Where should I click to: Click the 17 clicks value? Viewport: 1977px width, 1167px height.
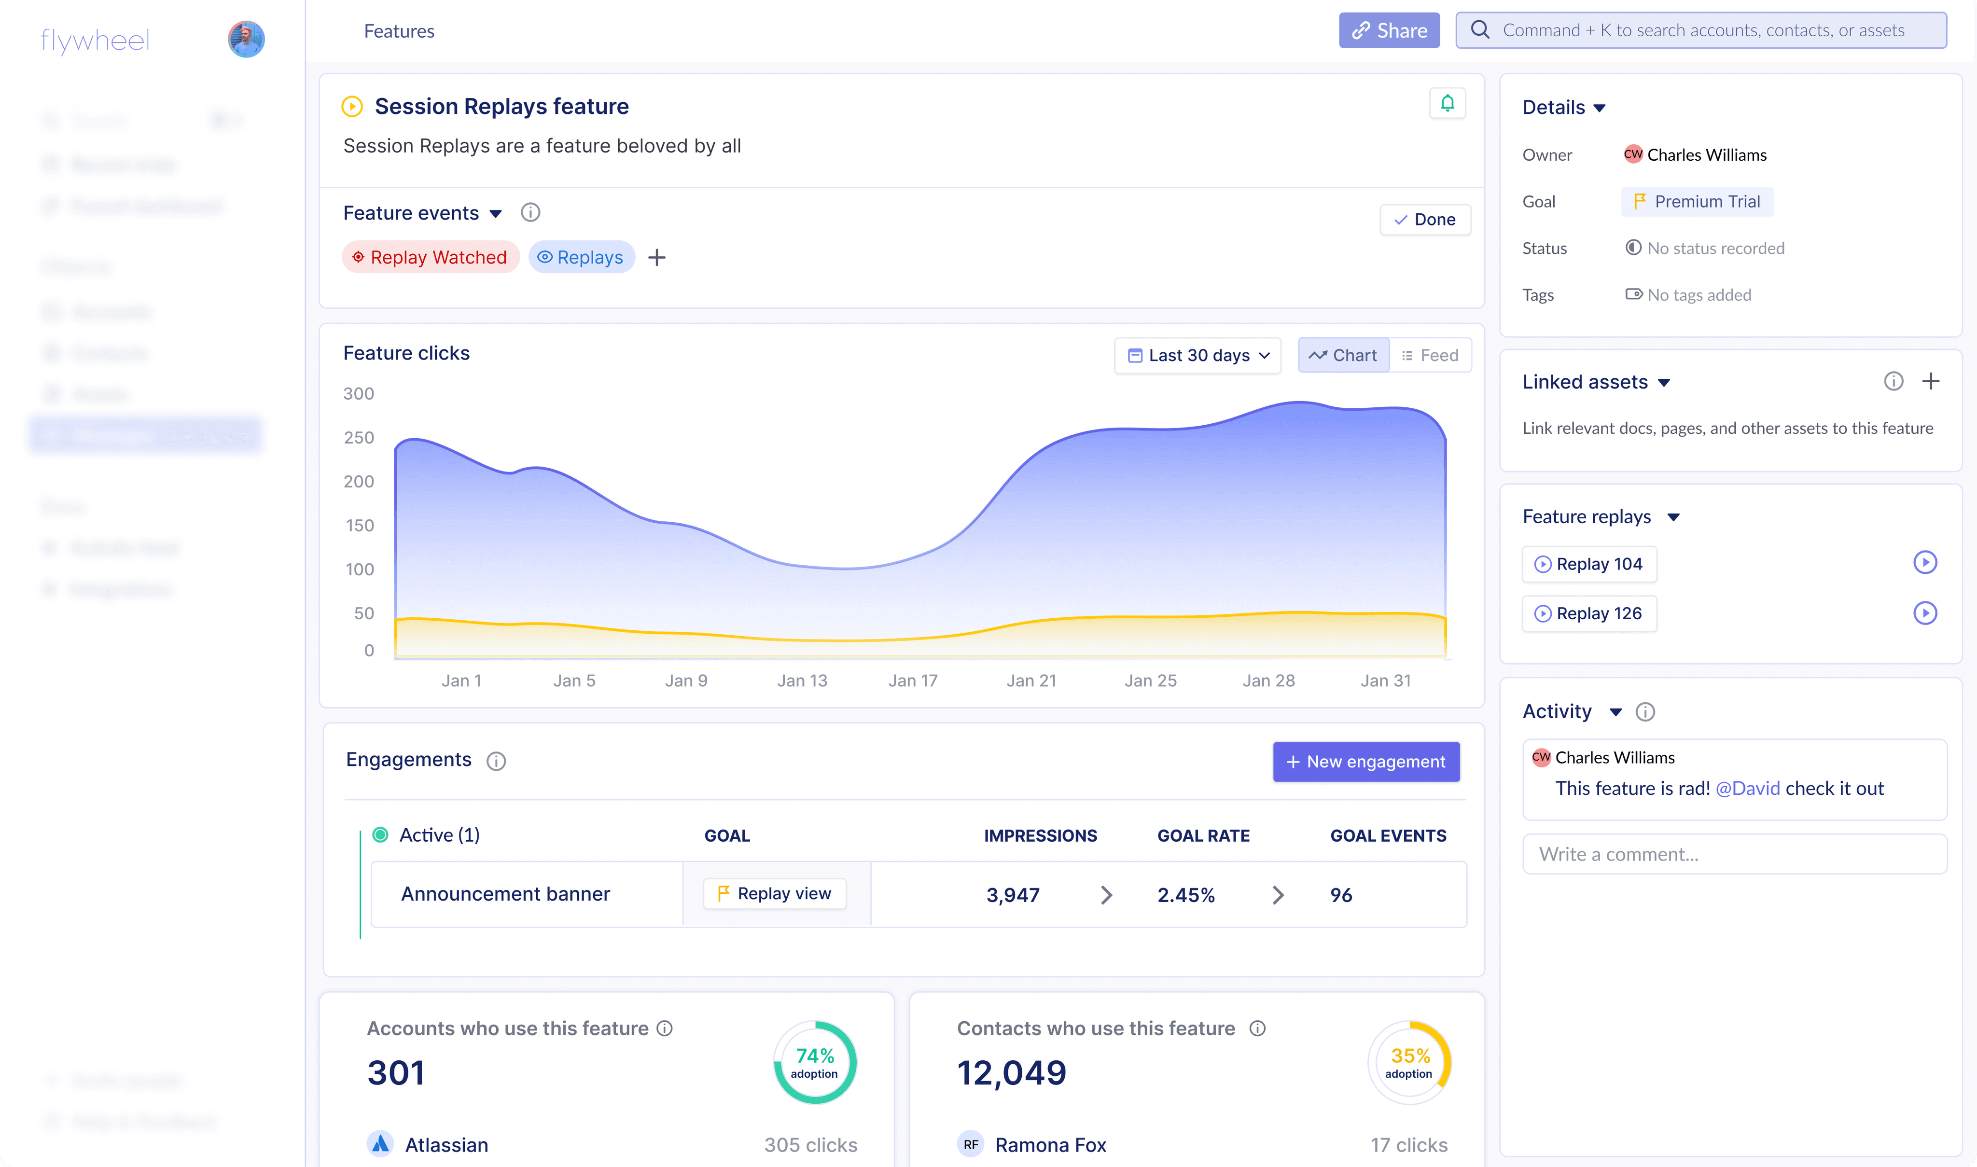point(1408,1145)
